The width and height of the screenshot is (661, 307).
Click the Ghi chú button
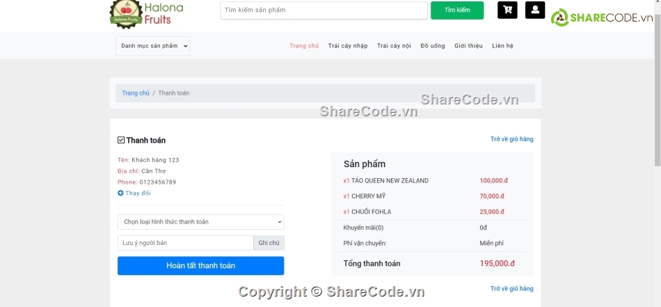coord(269,243)
